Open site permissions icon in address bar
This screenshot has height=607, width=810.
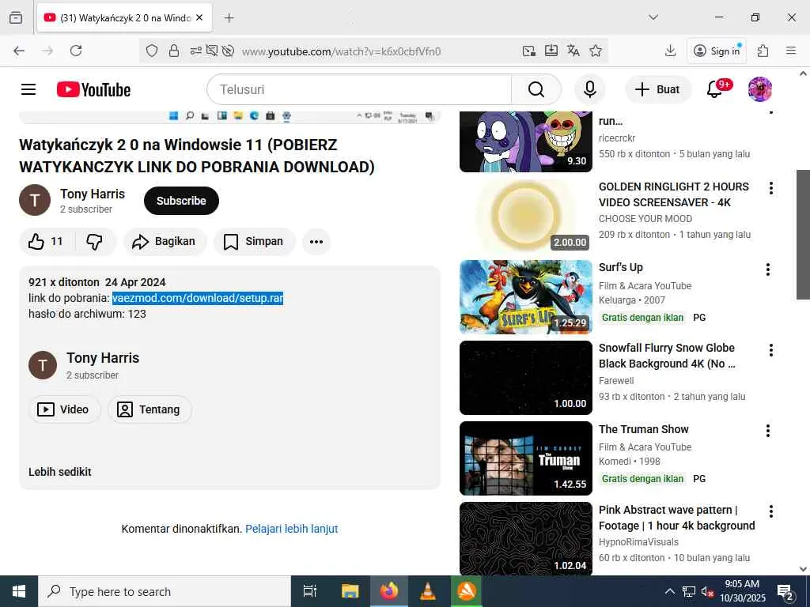(x=196, y=51)
